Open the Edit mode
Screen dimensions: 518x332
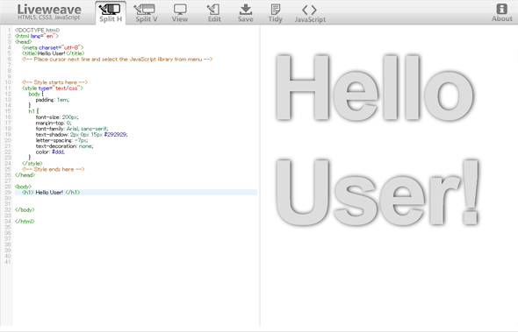(214, 13)
